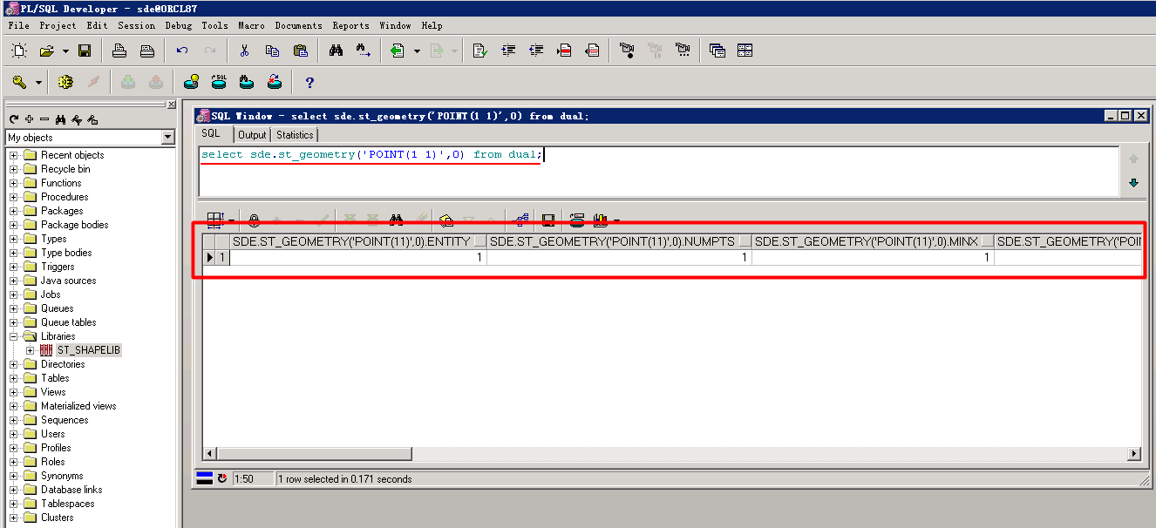Click the Execute green arrow button
This screenshot has height=528, width=1156.
399,50
